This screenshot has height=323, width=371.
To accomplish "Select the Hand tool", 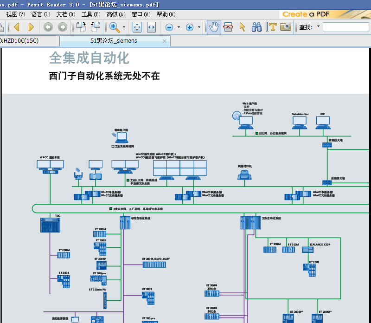I will (214, 27).
